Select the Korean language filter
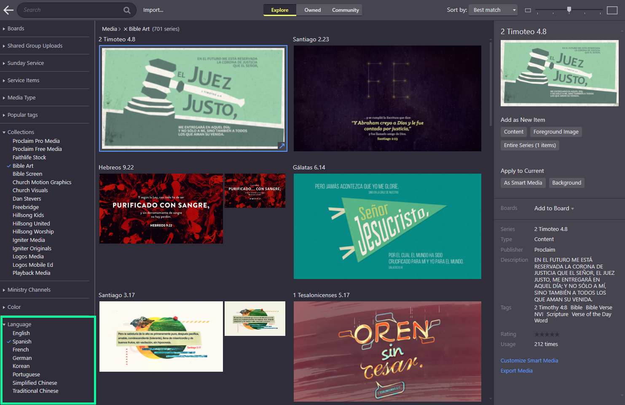The image size is (625, 405). [21, 366]
